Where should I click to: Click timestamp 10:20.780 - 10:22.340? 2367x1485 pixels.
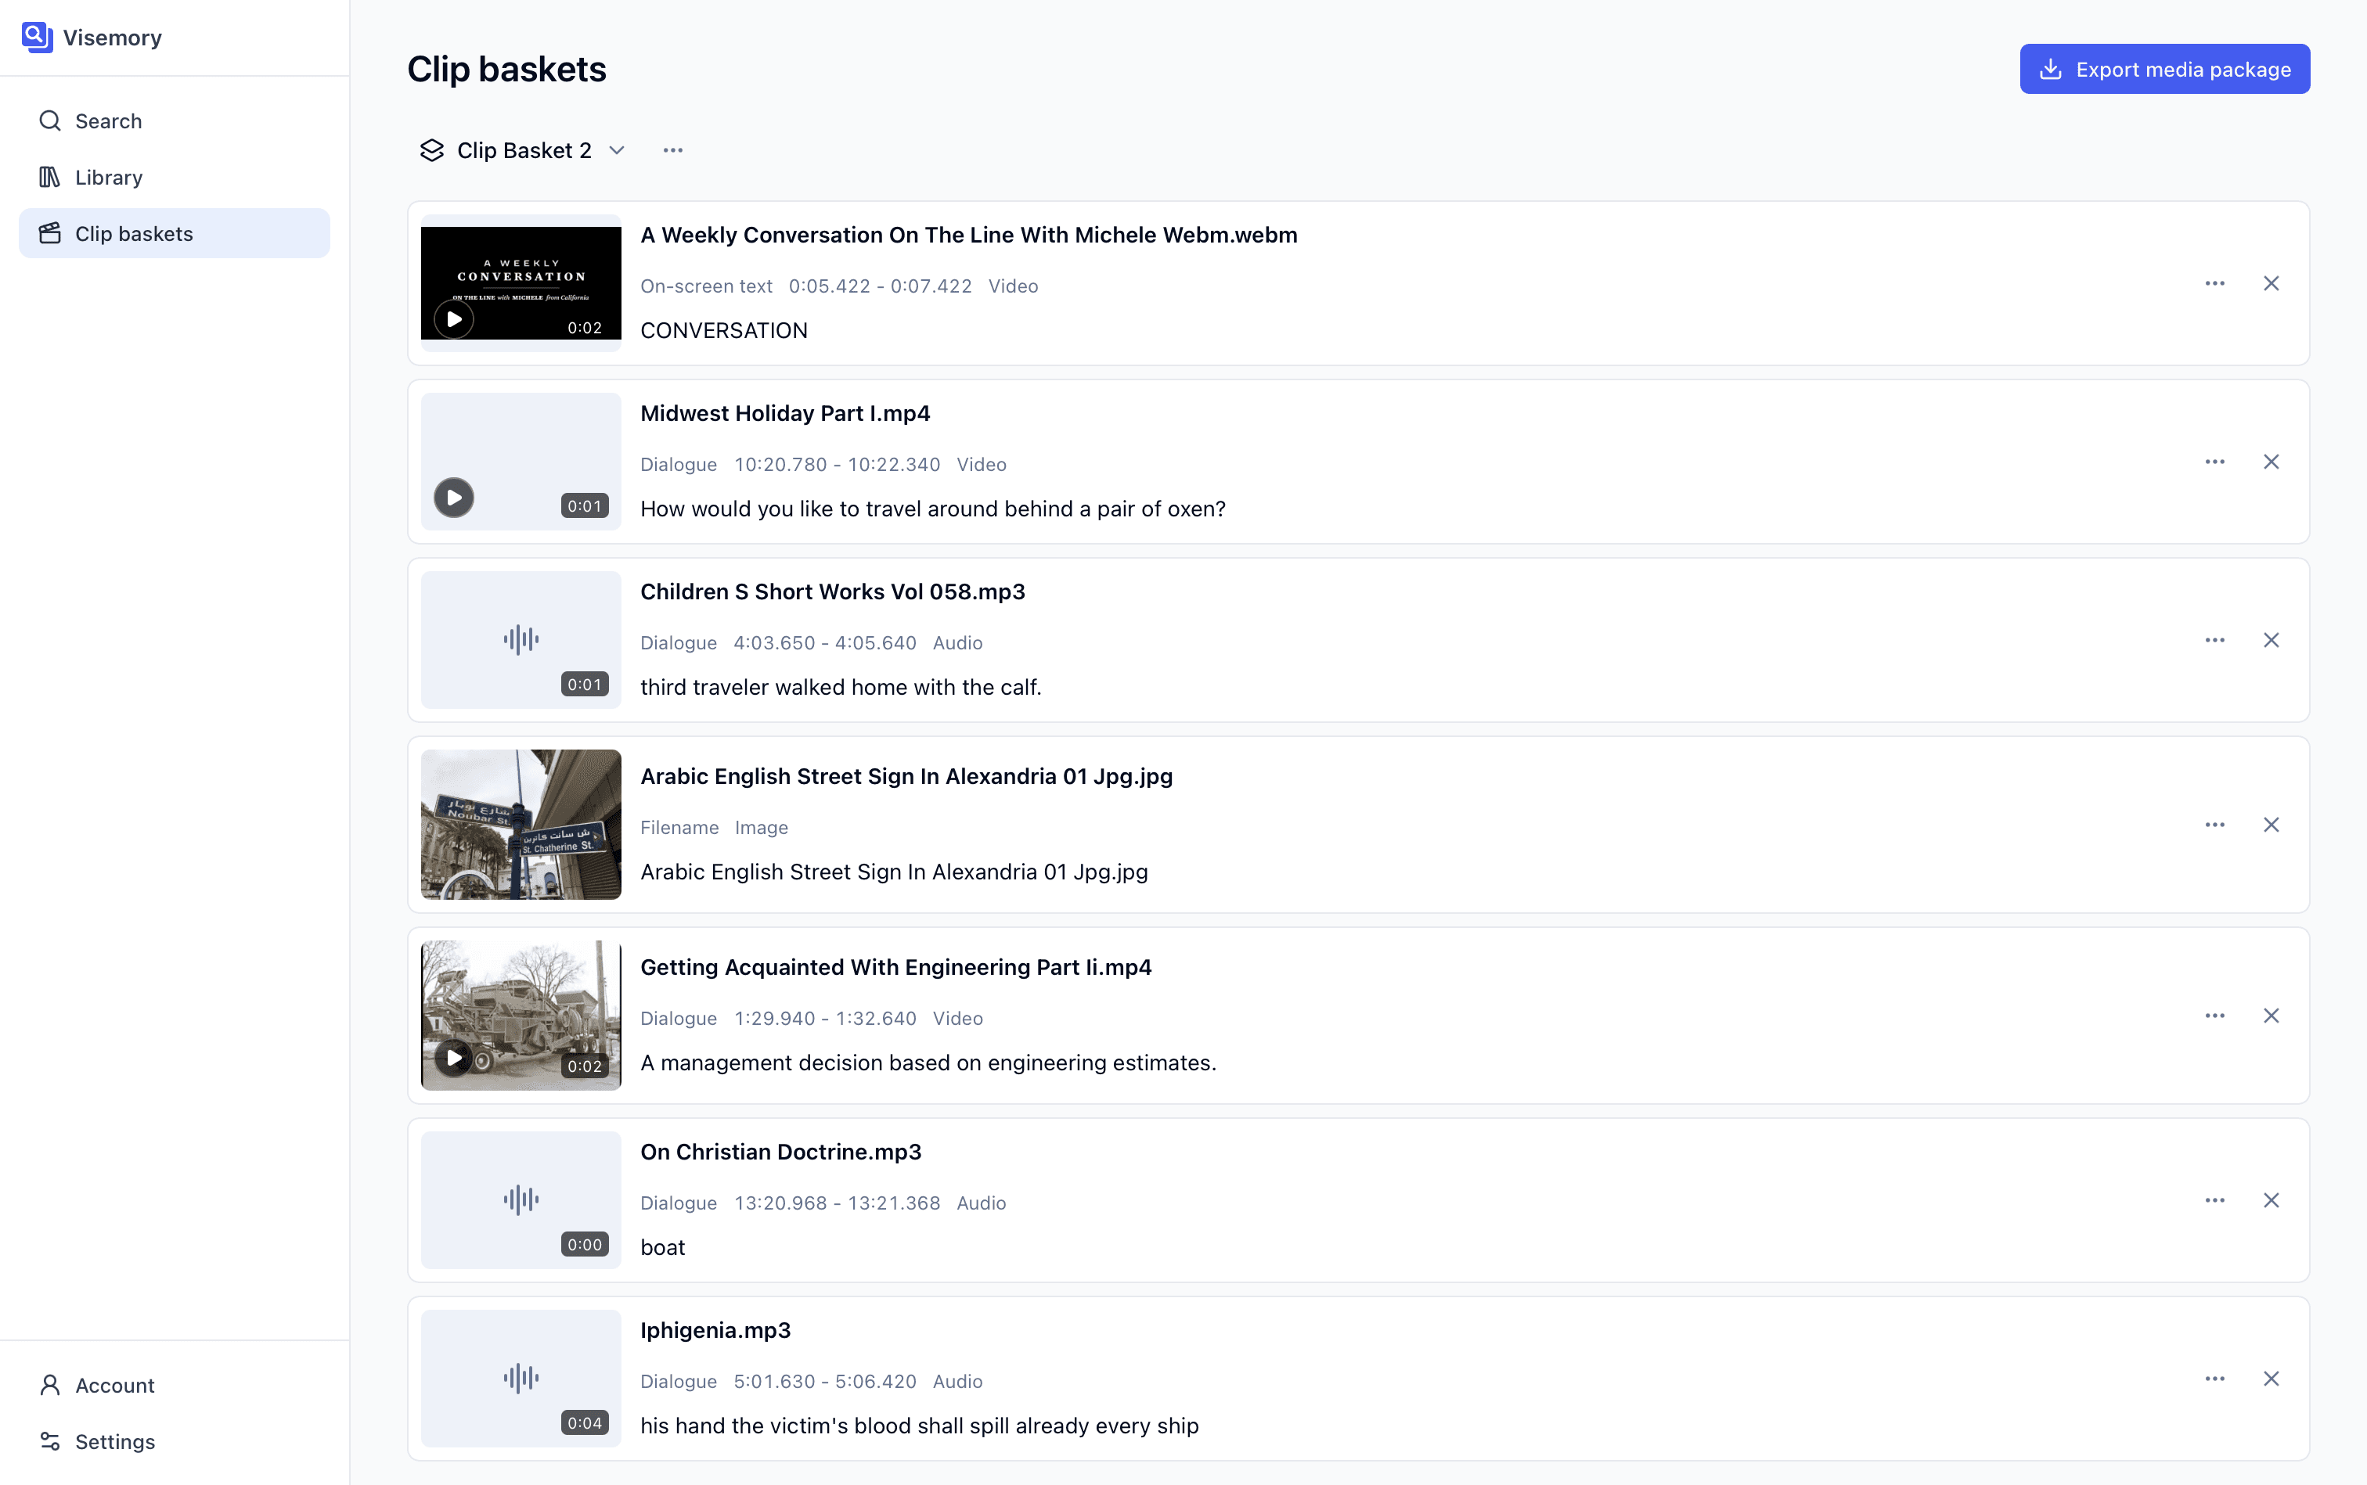pos(838,465)
